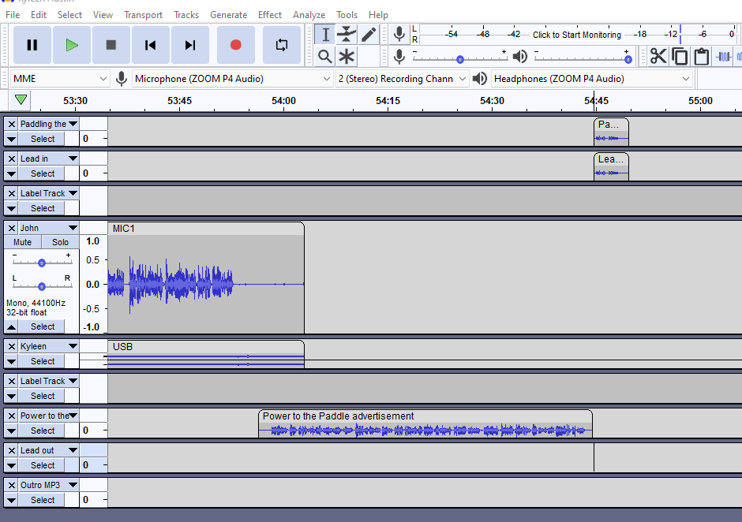Open the Analyze menu
This screenshot has height=522, width=742.
click(309, 15)
